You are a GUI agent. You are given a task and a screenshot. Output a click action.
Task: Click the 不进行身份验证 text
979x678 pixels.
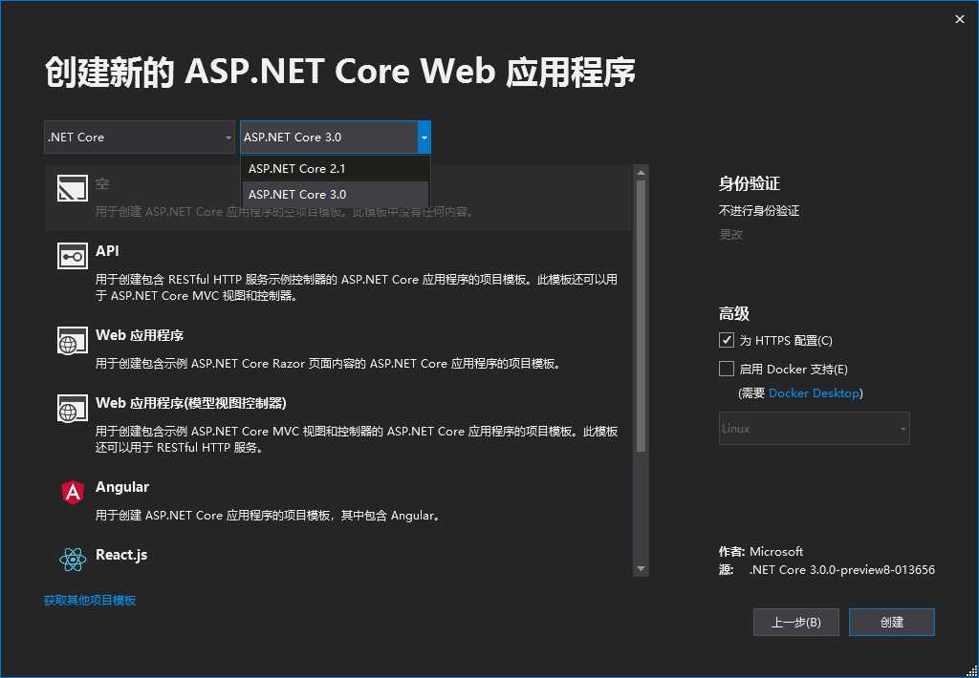[759, 211]
